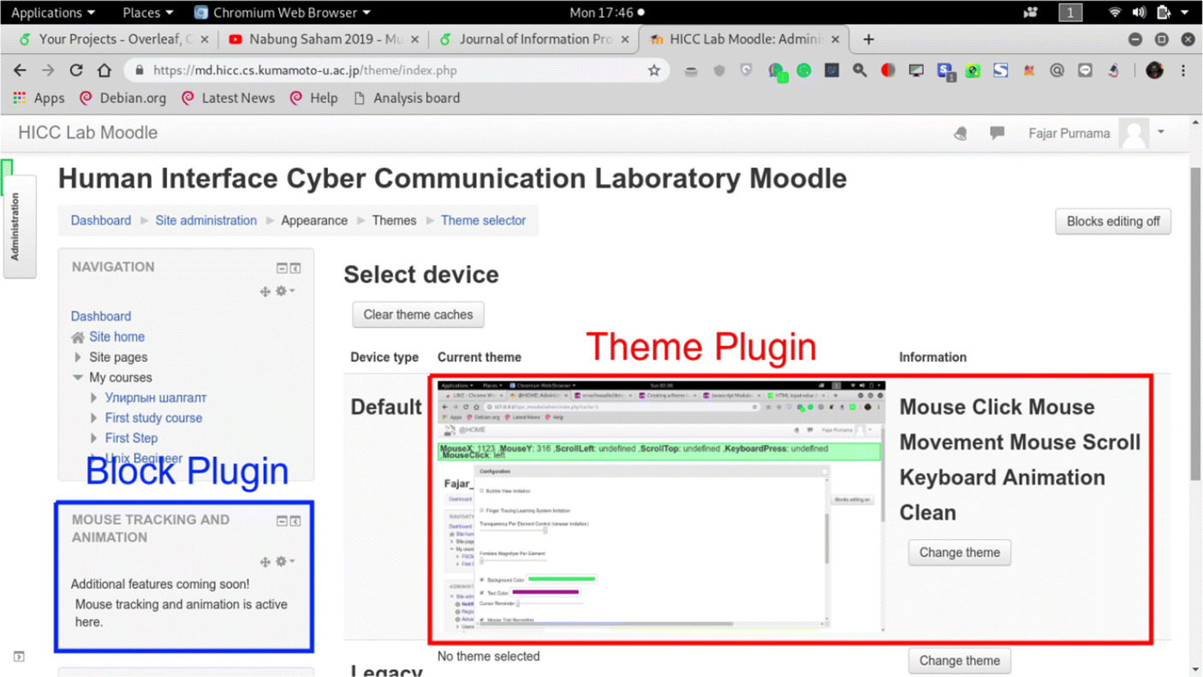
Task: Open the browser home page
Action: click(104, 70)
